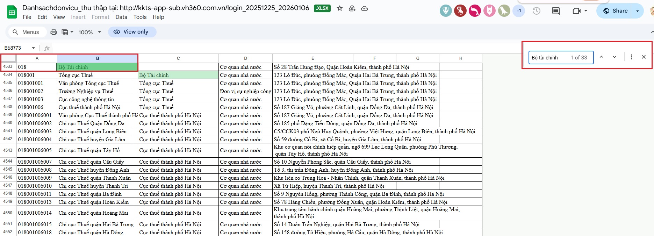Close the find in sheet box
This screenshot has height=236, width=654.
[x=644, y=57]
